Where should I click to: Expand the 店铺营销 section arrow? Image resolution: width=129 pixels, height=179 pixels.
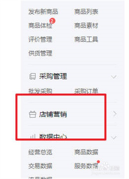[x=114, y=114]
